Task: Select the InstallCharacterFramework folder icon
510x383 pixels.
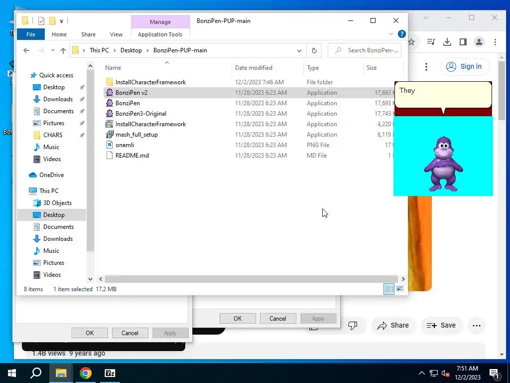Action: click(110, 82)
